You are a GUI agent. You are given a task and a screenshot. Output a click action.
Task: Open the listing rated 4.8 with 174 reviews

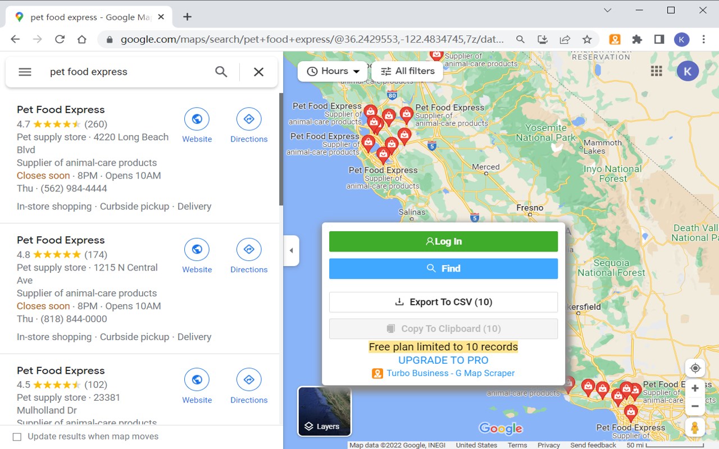click(x=61, y=240)
